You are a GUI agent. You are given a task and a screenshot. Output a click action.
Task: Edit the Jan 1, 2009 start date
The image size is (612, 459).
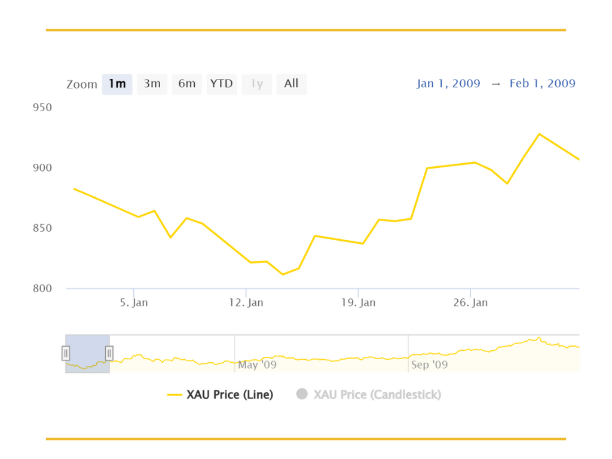[448, 84]
